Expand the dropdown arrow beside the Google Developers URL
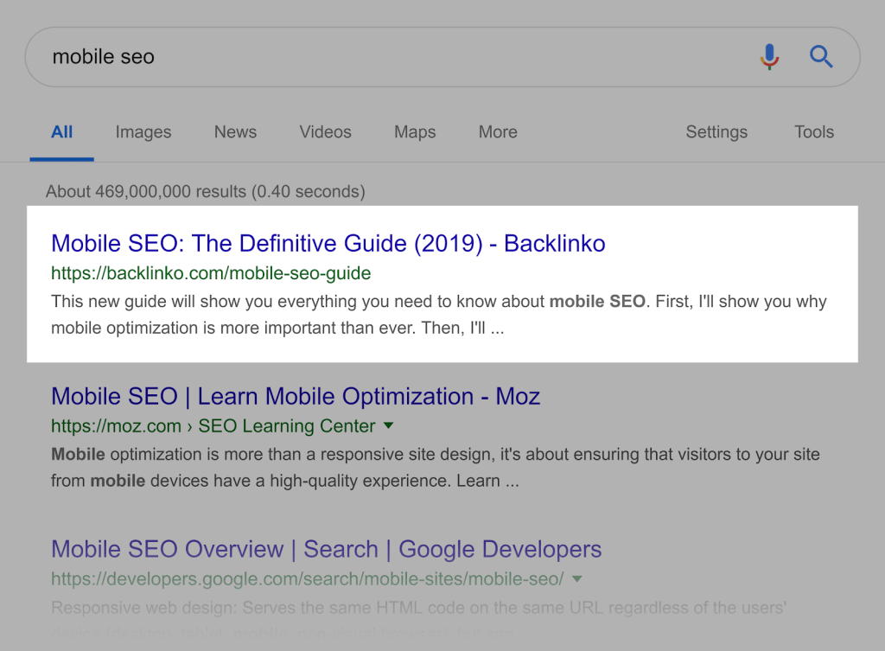 click(577, 578)
